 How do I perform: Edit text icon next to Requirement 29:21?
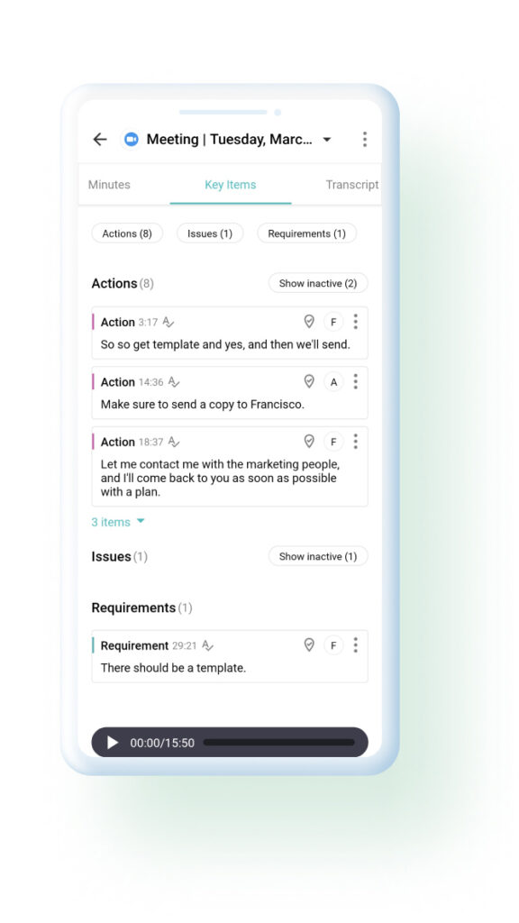click(208, 645)
